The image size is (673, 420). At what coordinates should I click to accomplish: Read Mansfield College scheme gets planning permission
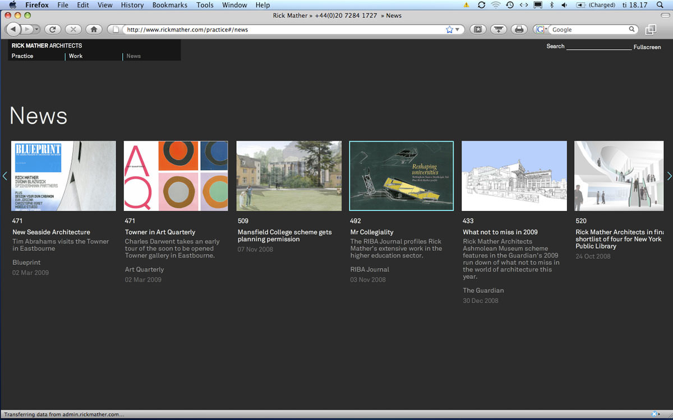coord(285,236)
